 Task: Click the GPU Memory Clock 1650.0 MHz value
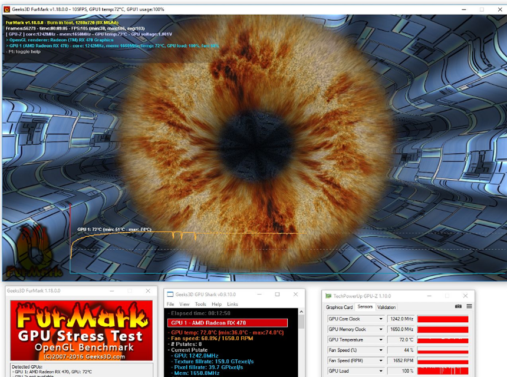[x=401, y=329]
